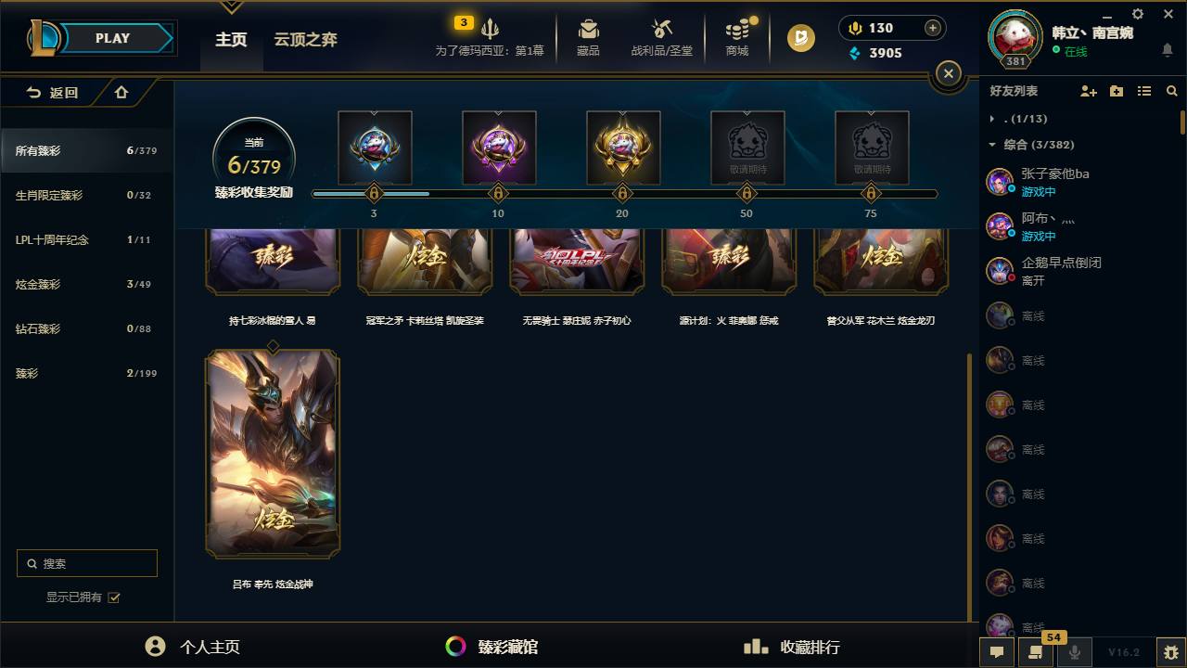The height and width of the screenshot is (668, 1187).
Task: Click the add friend icon
Action: pos(1089,91)
